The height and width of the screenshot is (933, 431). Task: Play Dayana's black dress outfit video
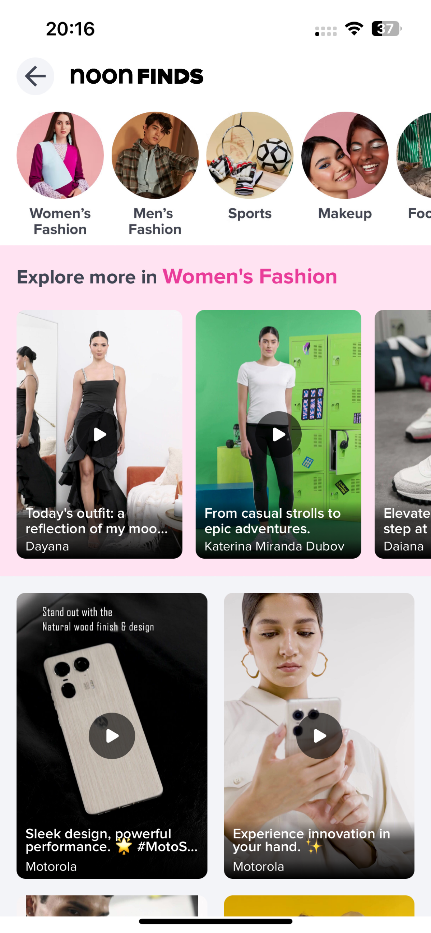coord(99,434)
